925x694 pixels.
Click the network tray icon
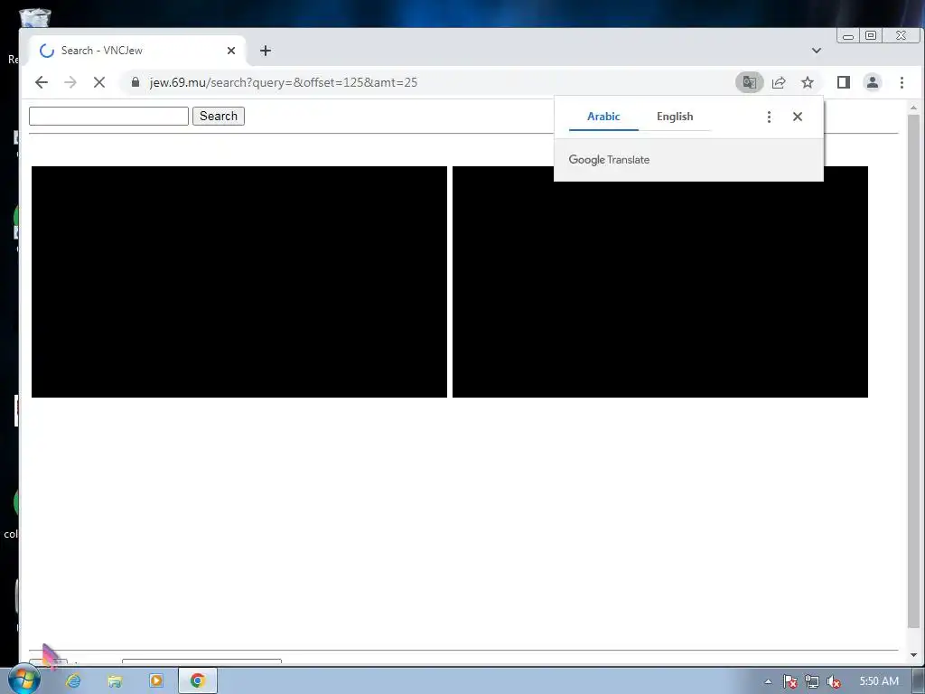(x=812, y=681)
